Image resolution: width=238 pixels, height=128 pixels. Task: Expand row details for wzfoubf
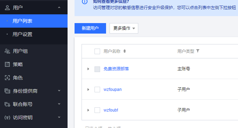(88, 110)
